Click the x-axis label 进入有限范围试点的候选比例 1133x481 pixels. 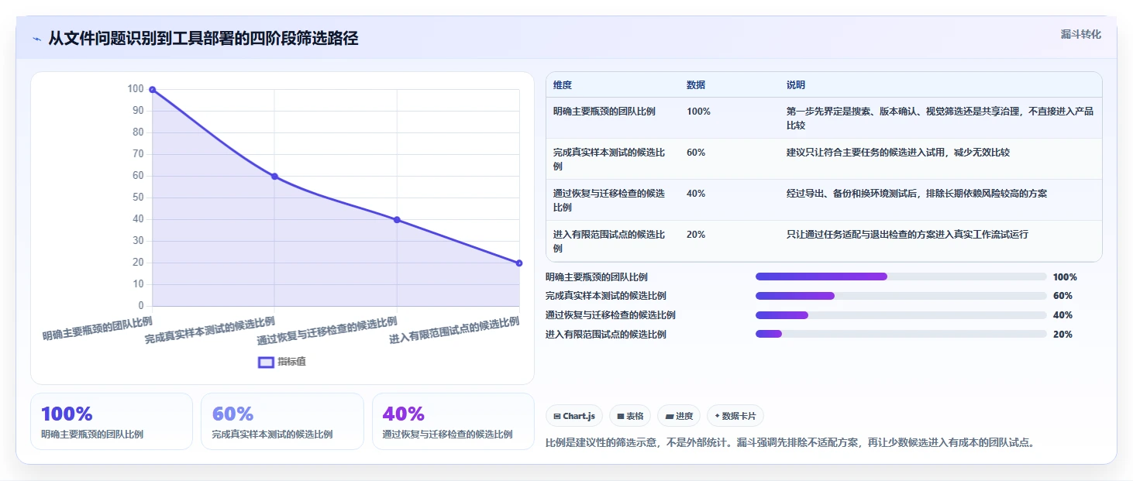click(454, 330)
